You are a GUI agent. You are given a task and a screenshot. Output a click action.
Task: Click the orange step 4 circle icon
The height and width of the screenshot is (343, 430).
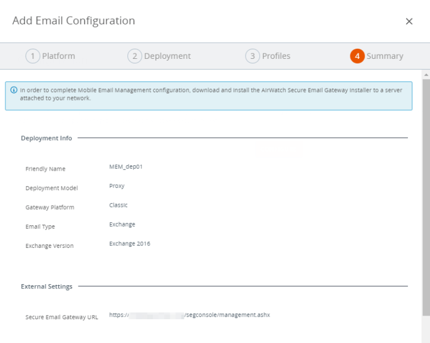coord(357,56)
